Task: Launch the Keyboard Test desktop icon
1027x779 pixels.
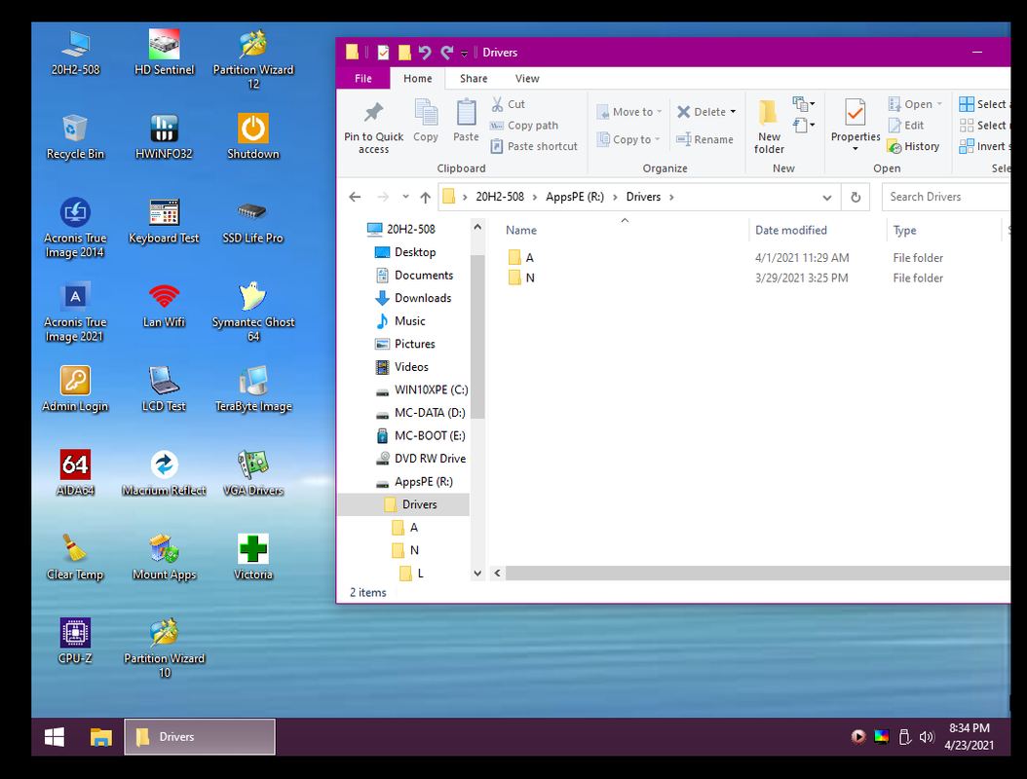Action: [x=164, y=221]
